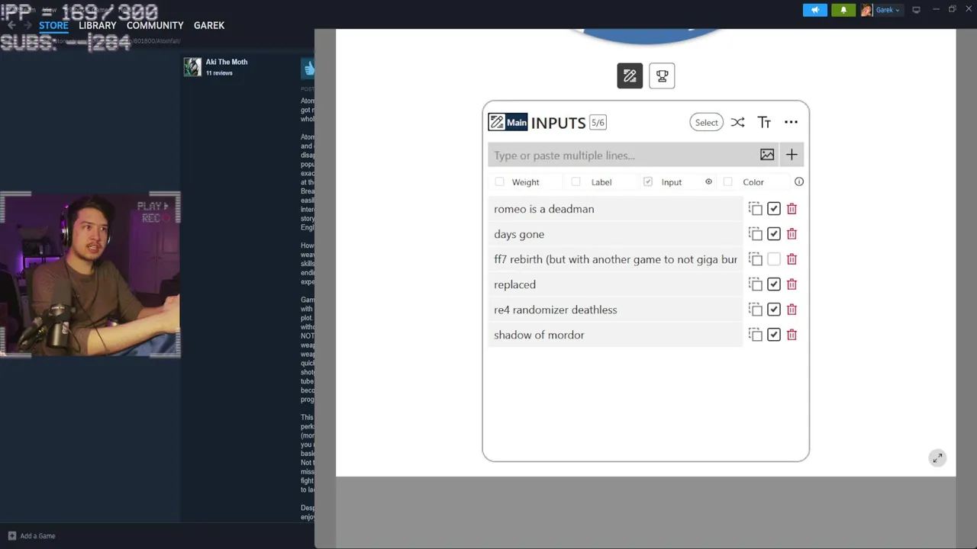The image size is (977, 549).
Task: Open Steam announcements megaphone button
Action: pos(815,10)
